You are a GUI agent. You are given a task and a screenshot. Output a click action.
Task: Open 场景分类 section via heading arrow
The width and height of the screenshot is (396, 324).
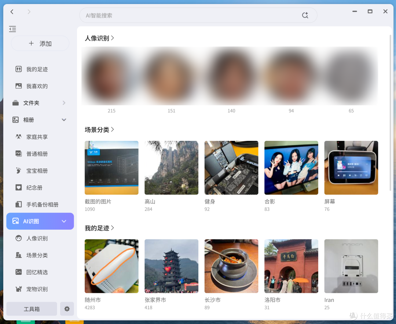pyautogui.click(x=113, y=130)
